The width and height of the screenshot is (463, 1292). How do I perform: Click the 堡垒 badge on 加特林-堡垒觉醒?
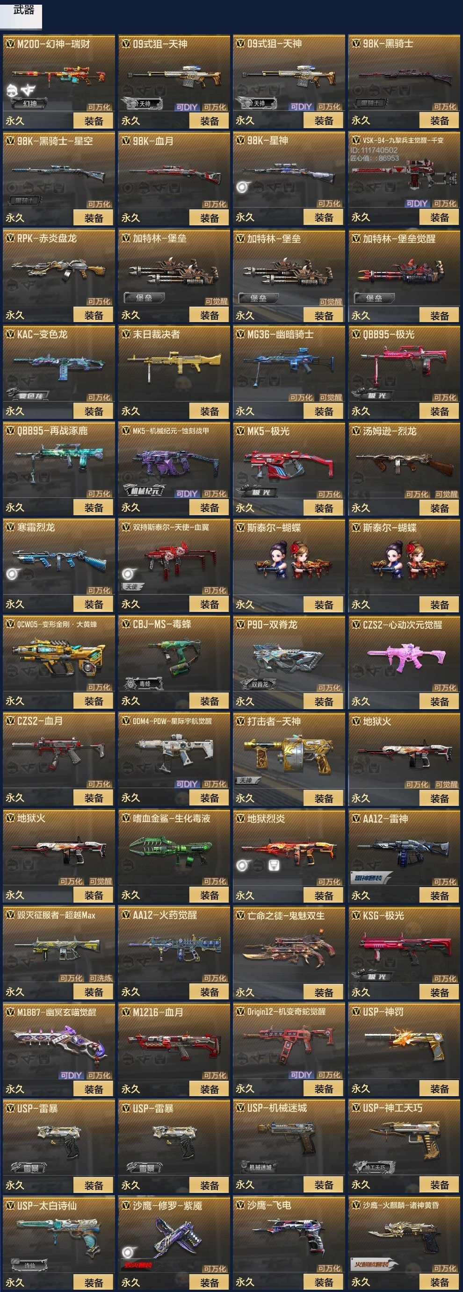coord(374,298)
